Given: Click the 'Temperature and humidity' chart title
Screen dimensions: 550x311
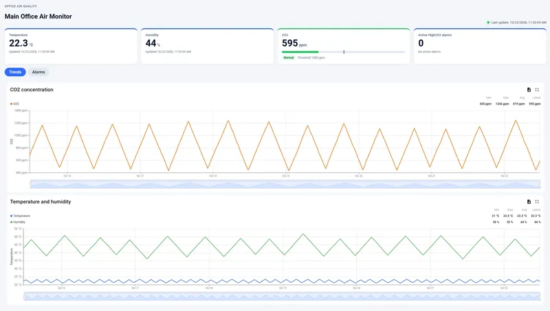Looking at the screenshot, I should pyautogui.click(x=41, y=202).
